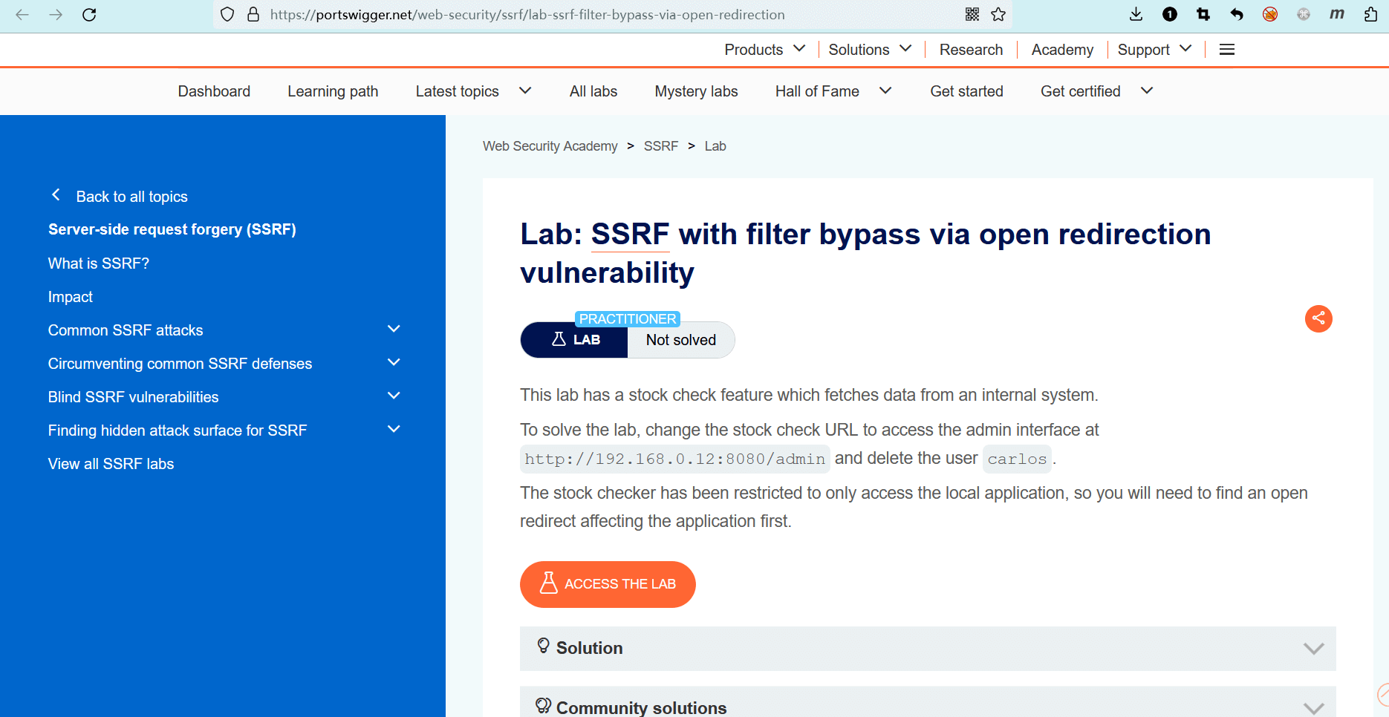Expand Common SSRF attacks in sidebar
This screenshot has height=717, width=1389.
(394, 330)
